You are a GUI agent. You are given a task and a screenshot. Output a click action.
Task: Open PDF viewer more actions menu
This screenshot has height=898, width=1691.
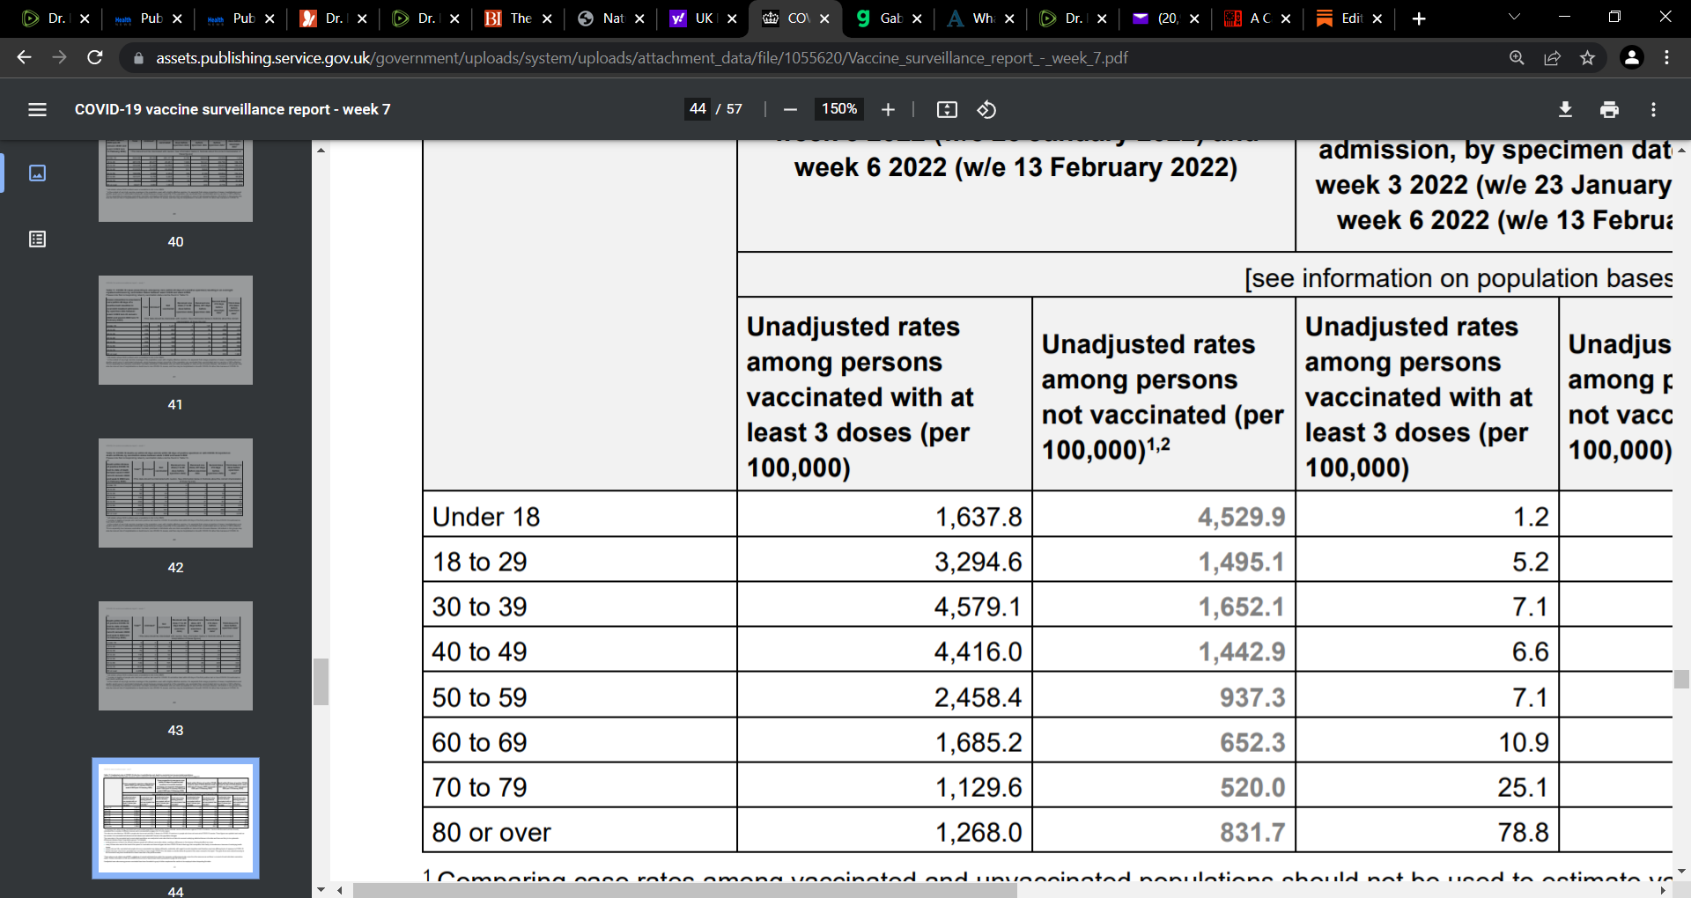point(1653,109)
